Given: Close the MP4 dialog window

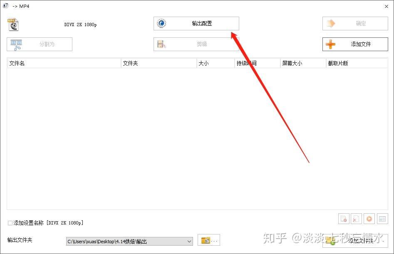Looking at the screenshot, I should coord(387,7).
